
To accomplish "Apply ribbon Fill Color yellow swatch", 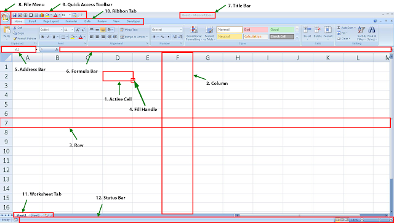I will pyautogui.click(x=73, y=37).
